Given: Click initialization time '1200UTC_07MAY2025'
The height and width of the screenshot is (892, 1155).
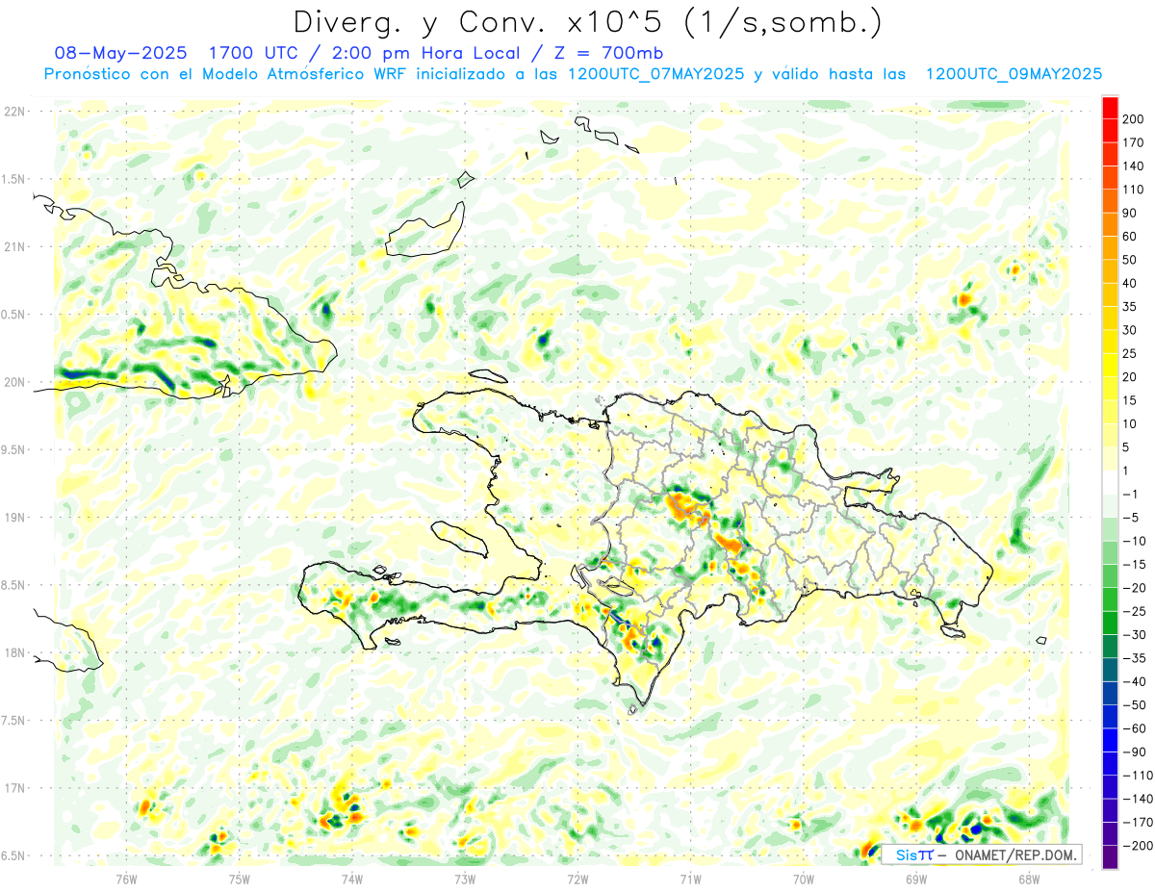Looking at the screenshot, I should click(655, 74).
